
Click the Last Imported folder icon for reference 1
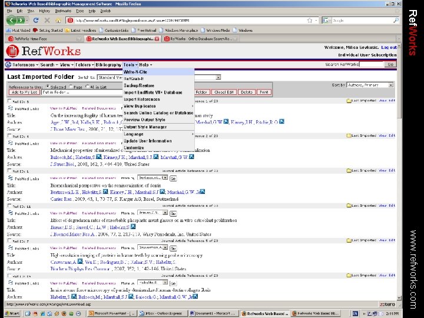coord(349,101)
